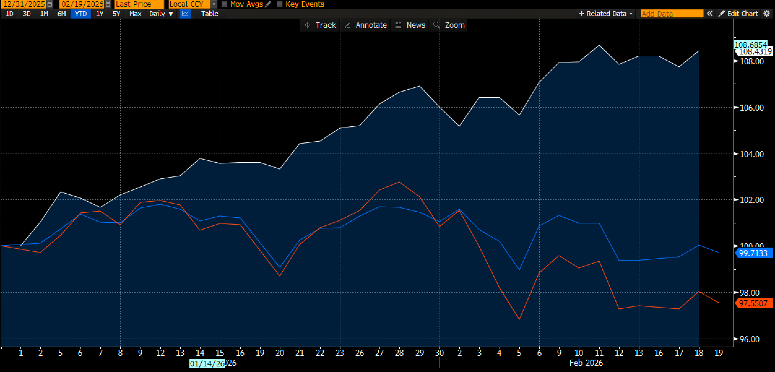Enable the Mov Avgs checkbox
The height and width of the screenshot is (372, 775).
[225, 4]
